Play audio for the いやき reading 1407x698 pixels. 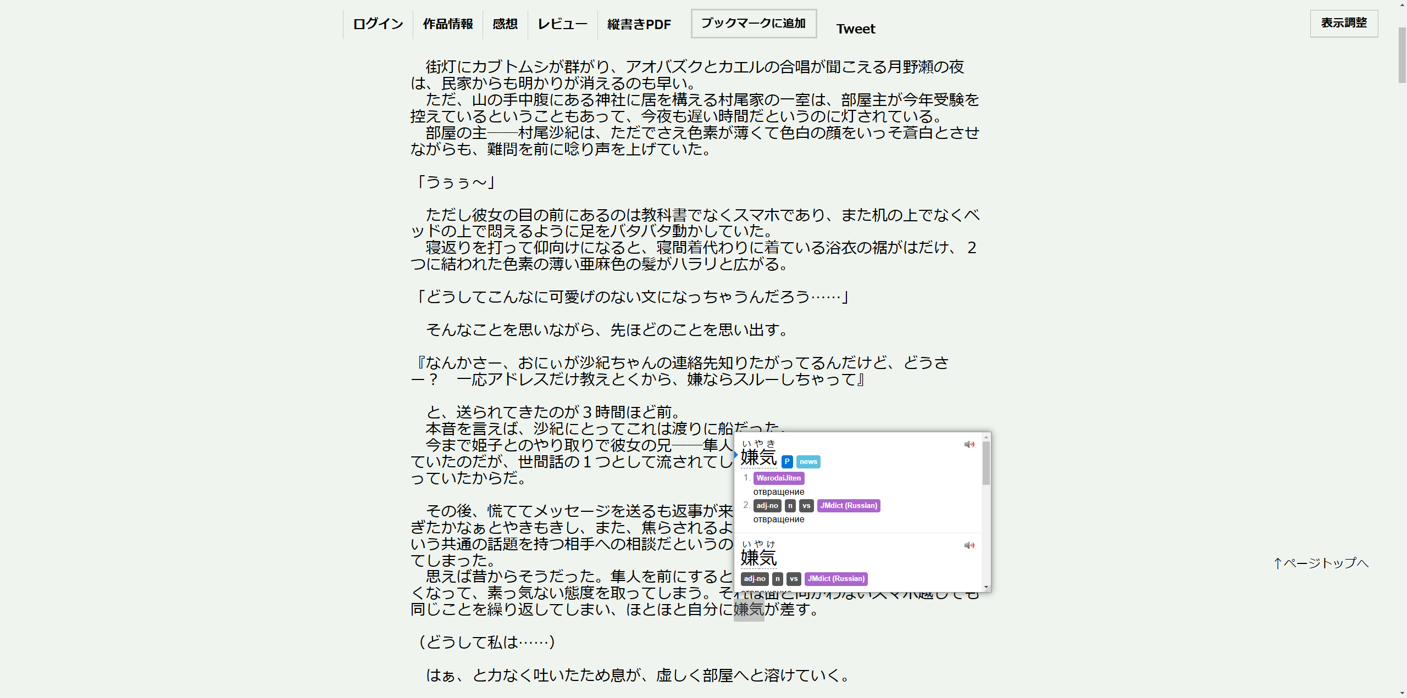pyautogui.click(x=969, y=444)
